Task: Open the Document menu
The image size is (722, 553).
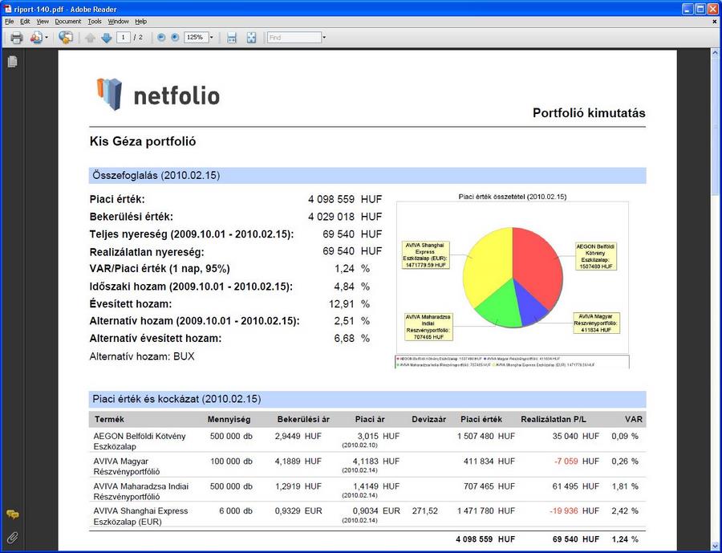Action: pyautogui.click(x=68, y=22)
